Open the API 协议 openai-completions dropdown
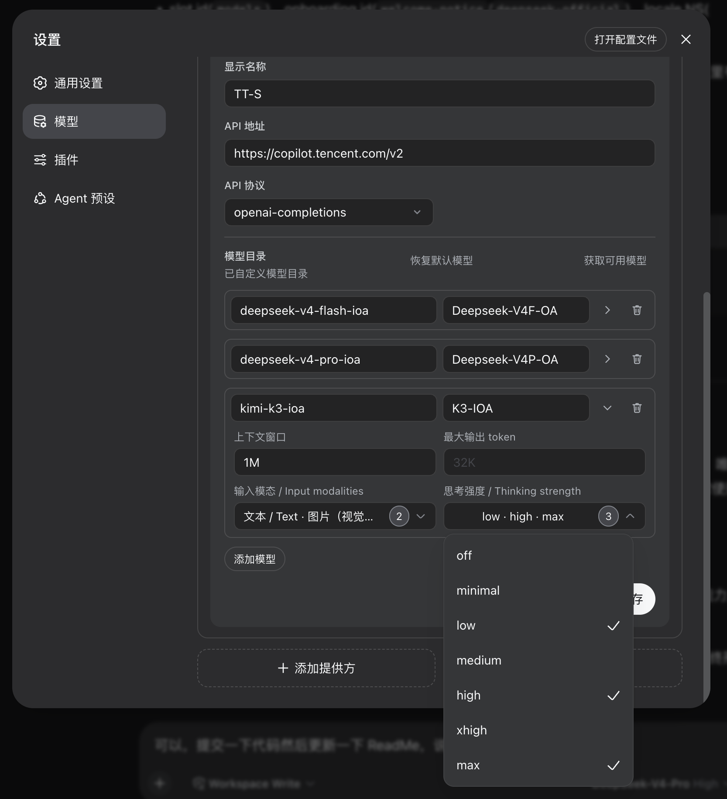 click(x=329, y=212)
